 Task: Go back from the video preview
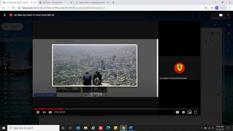5,15
